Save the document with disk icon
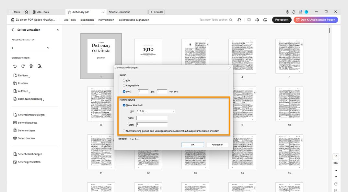This screenshot has height=192, width=348. pos(249,20)
